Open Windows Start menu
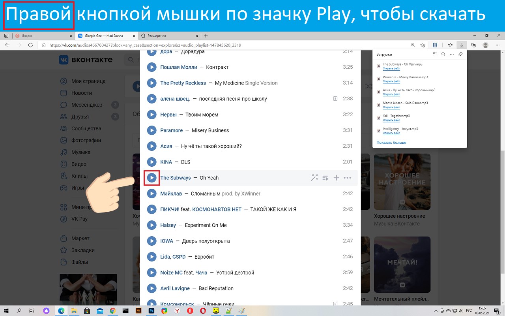 [6, 311]
